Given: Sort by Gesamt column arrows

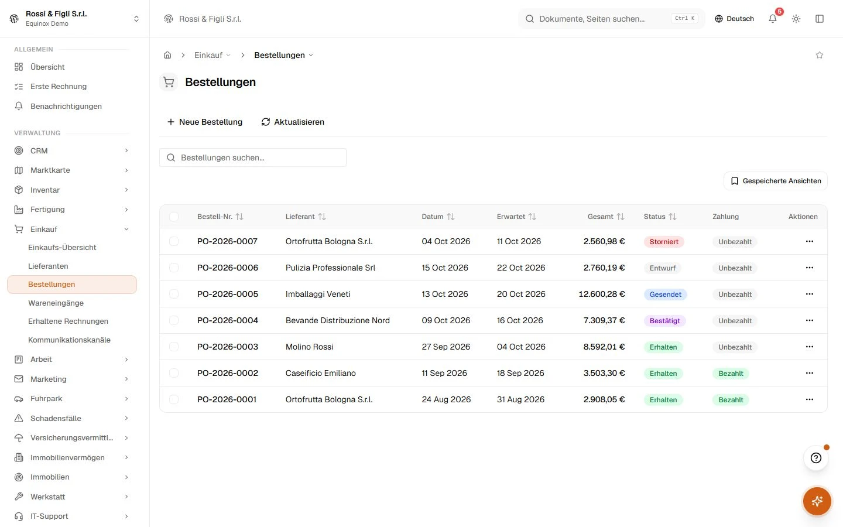Looking at the screenshot, I should [621, 217].
